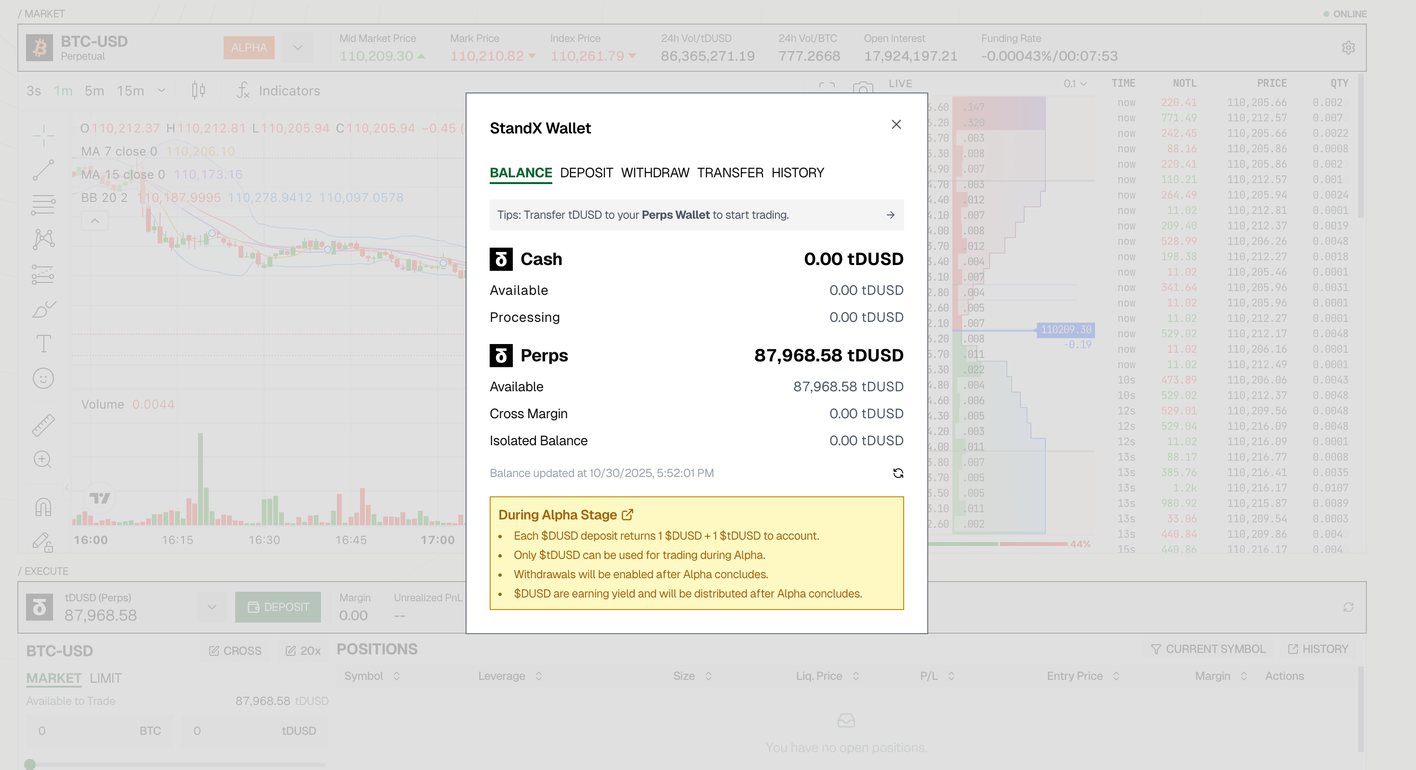The height and width of the screenshot is (770, 1416).
Task: Close the StandX Wallet dialog
Action: (x=896, y=124)
